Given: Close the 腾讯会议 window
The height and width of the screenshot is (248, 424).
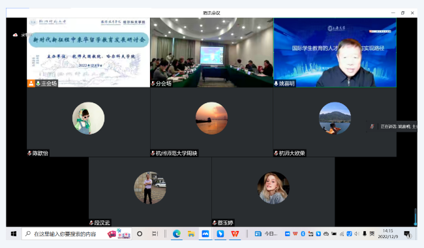Looking at the screenshot, I should (412, 12).
